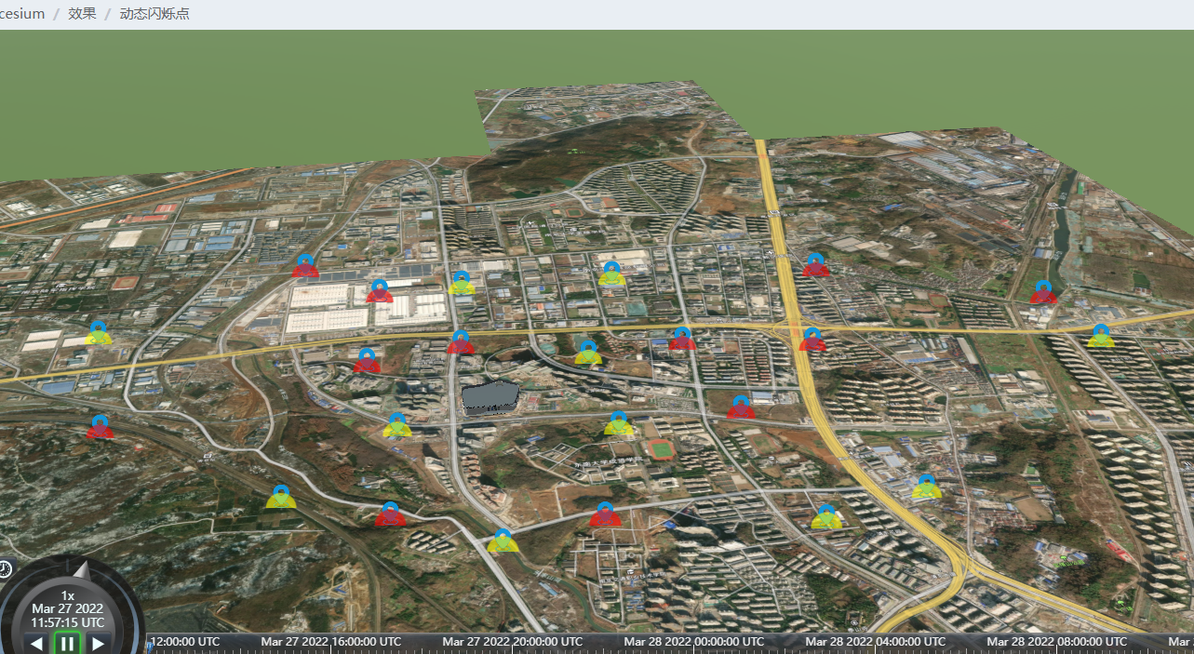Click the play reverse arrow button
1194x654 pixels.
click(x=36, y=643)
